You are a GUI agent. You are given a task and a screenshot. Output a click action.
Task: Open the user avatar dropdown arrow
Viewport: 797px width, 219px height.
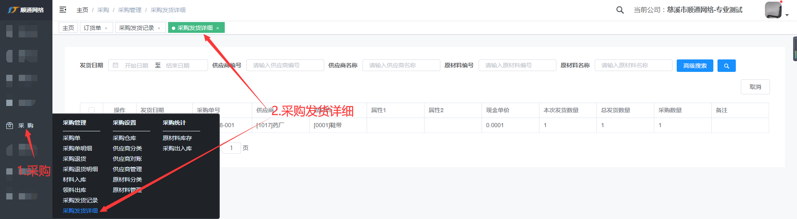coord(787,15)
